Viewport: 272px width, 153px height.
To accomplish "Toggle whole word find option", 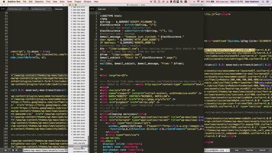I will pyautogui.click(x=9, y=150).
